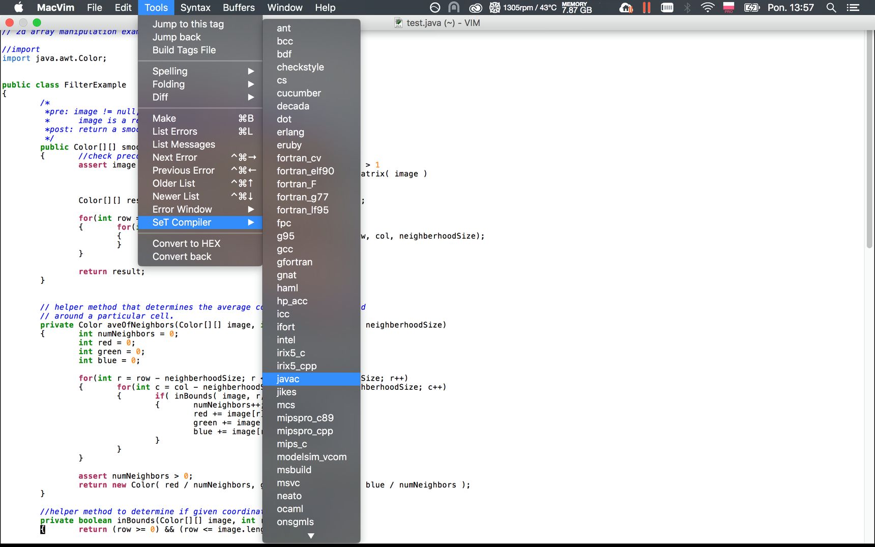This screenshot has height=547, width=875.
Task: Open the Notification Center list icon
Action: point(853,8)
